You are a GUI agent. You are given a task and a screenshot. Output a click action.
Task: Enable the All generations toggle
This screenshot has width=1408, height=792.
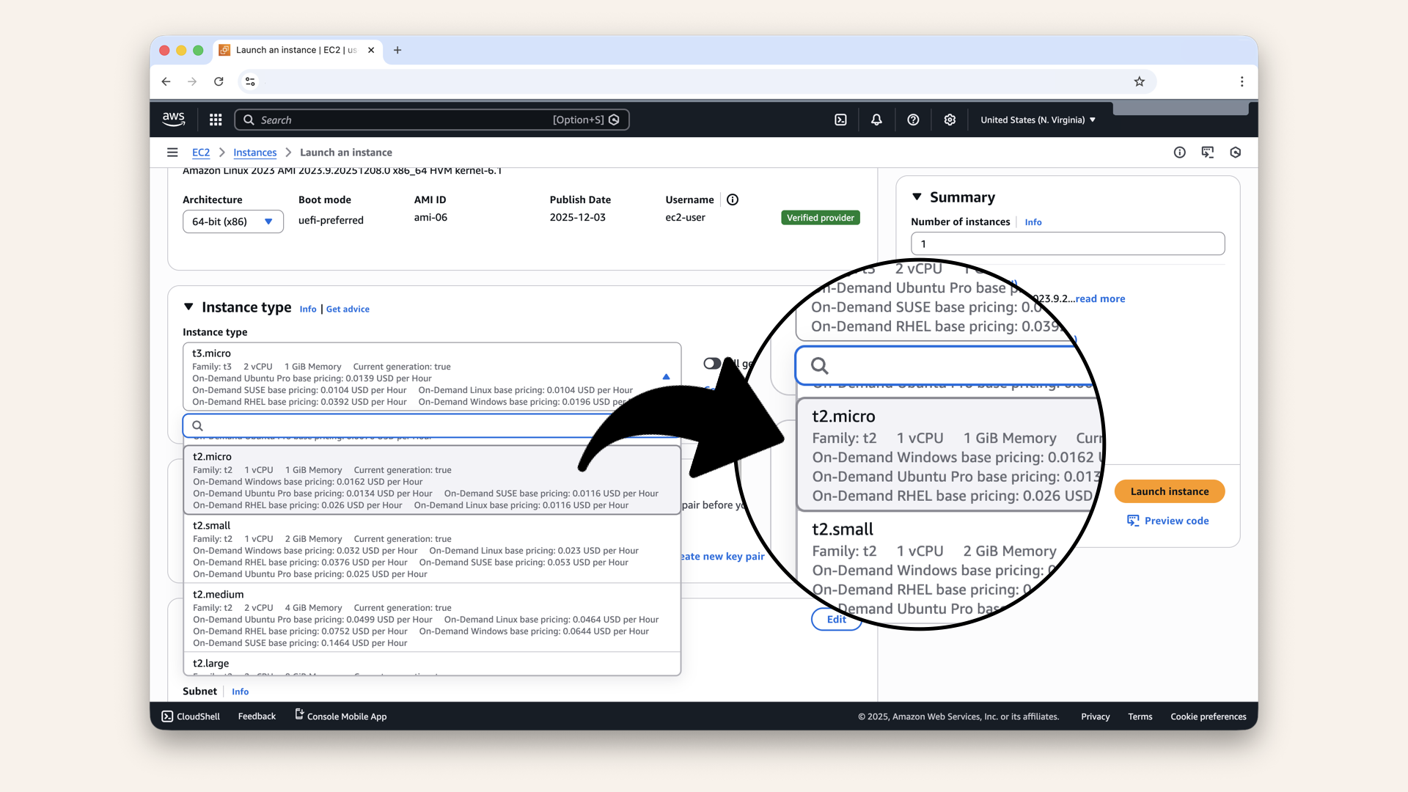[712, 363]
